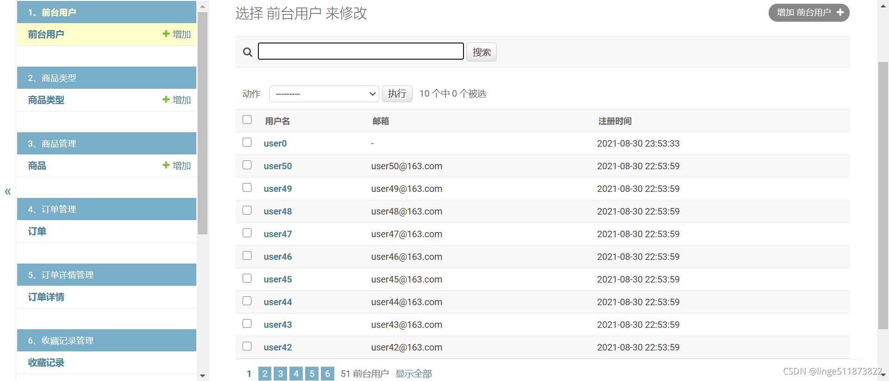Click 增加 plus link next to 商品
Screen dimensions: 889x381
176,166
